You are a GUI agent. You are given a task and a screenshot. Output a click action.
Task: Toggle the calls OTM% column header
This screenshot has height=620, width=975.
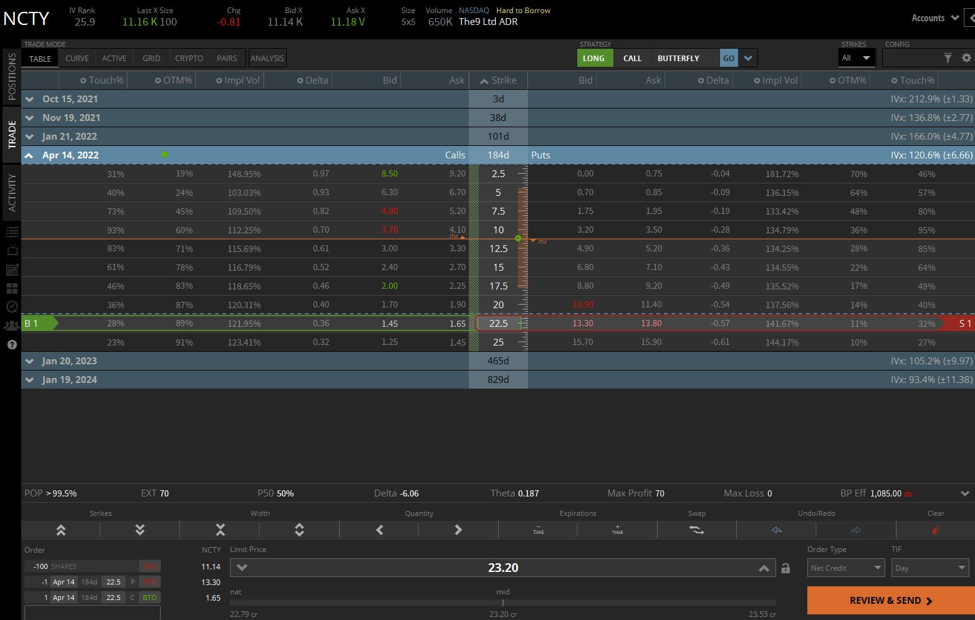click(x=173, y=80)
